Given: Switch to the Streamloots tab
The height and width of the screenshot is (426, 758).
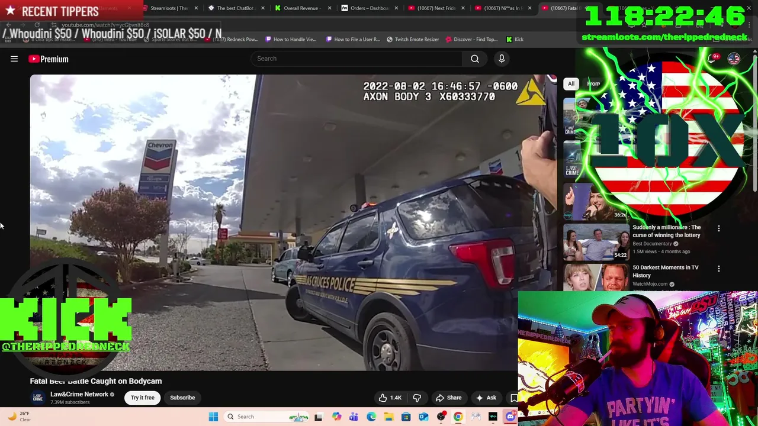Looking at the screenshot, I should click(169, 8).
